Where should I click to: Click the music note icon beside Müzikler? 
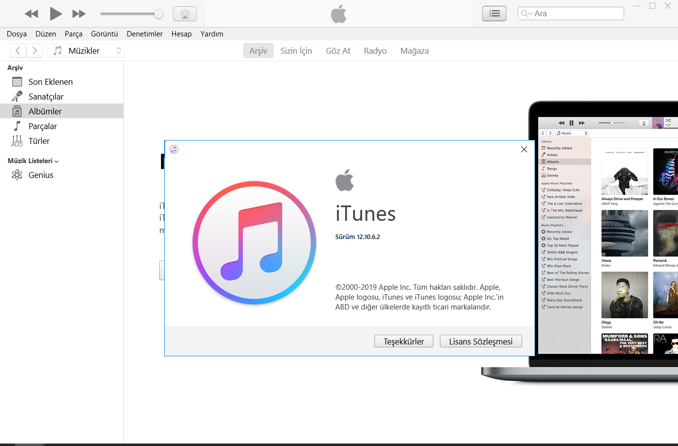(58, 50)
